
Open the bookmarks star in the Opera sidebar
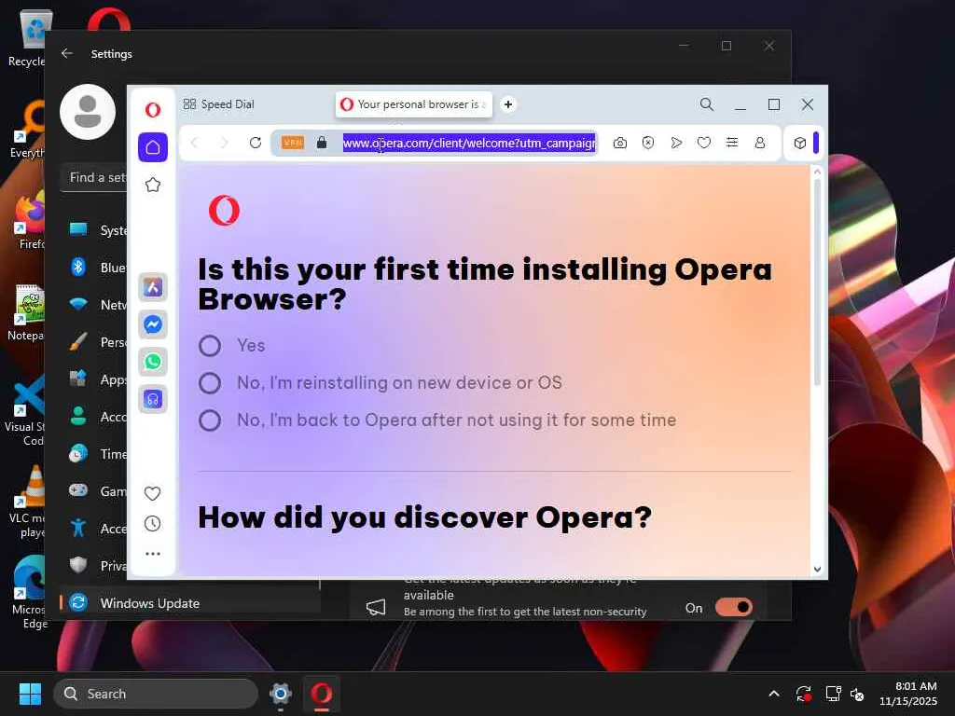click(153, 185)
